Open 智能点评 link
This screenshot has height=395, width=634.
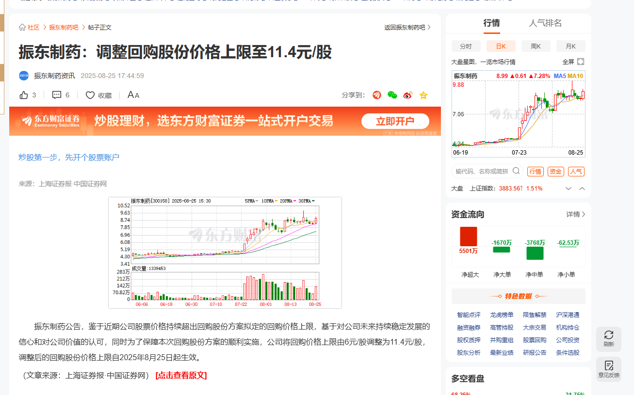(469, 315)
